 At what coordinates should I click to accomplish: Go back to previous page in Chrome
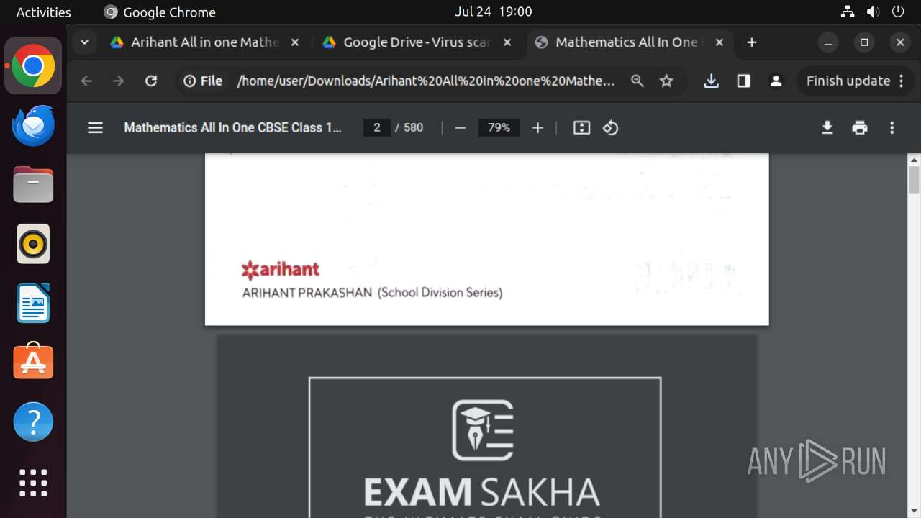pyautogui.click(x=86, y=81)
